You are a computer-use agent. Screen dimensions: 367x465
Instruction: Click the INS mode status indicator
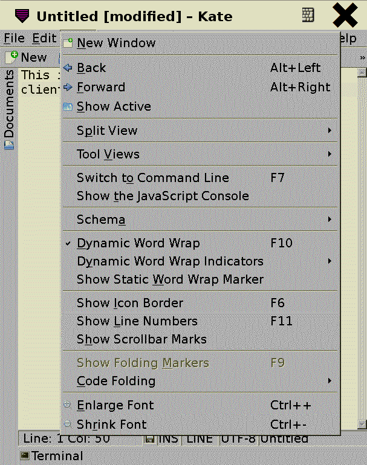click(x=169, y=439)
